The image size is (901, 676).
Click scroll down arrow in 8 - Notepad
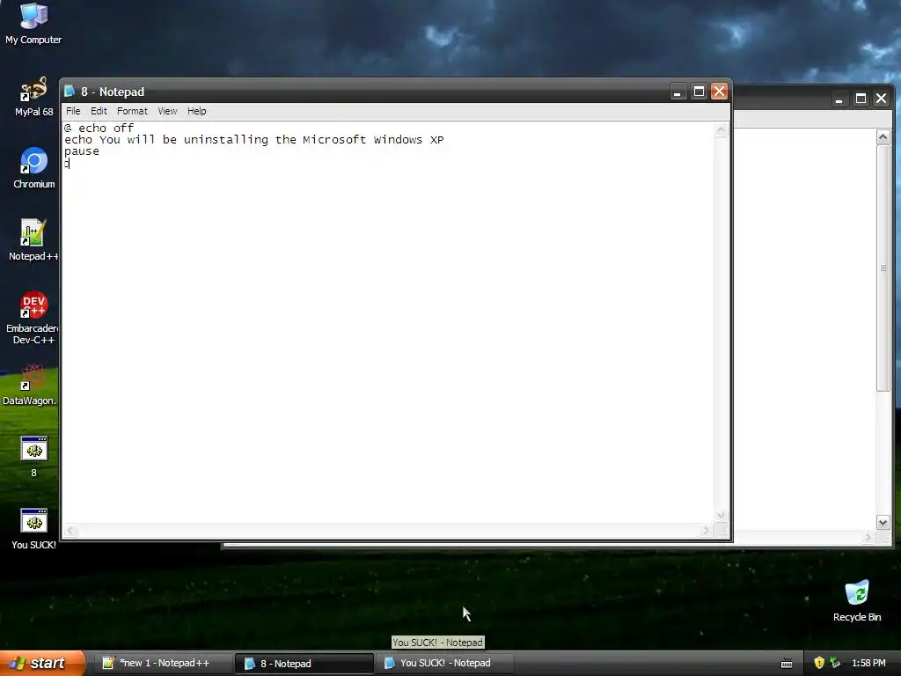(x=721, y=515)
